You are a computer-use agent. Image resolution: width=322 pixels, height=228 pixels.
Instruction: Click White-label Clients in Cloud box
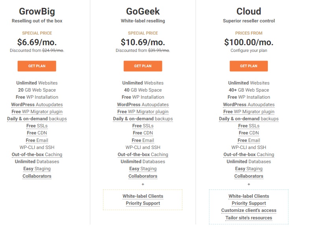(x=249, y=196)
